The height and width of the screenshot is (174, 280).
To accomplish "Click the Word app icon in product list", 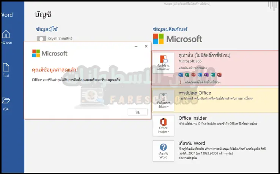I will [181, 74].
